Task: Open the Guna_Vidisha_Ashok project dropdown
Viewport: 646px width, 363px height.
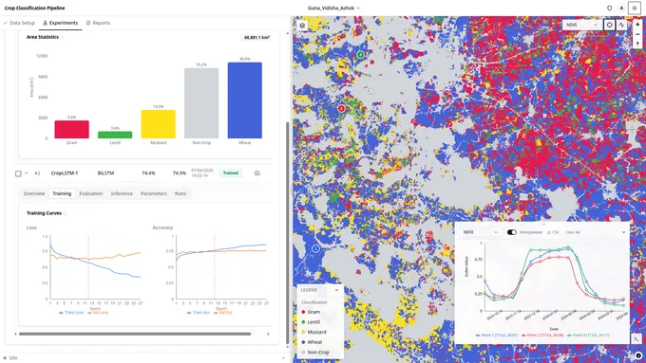Action: coord(333,8)
